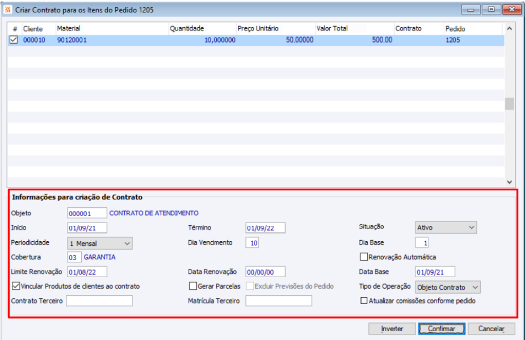The height and width of the screenshot is (340, 525).
Task: Click the CONTRATO DE ATENDIMENTO description text
Action: click(x=154, y=213)
